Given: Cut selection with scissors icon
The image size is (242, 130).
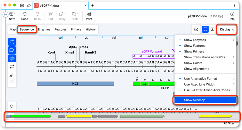Looking at the screenshot, I should (50, 14).
